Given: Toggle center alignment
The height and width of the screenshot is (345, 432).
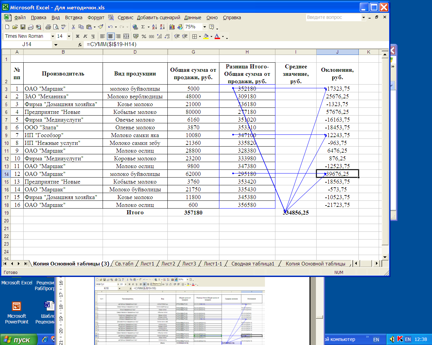Looking at the screenshot, I should click(x=111, y=36).
